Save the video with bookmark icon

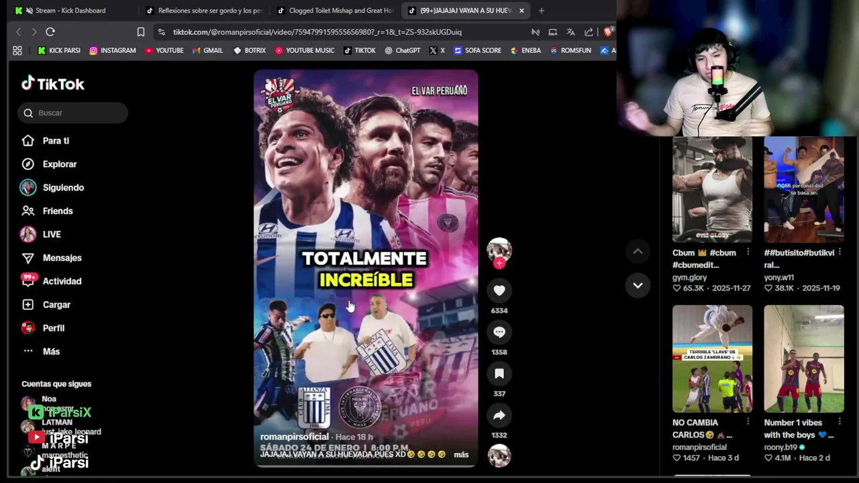coord(499,374)
